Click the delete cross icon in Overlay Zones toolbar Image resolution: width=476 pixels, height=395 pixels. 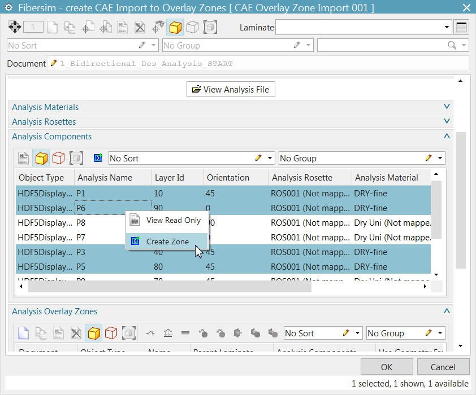pyautogui.click(x=76, y=333)
